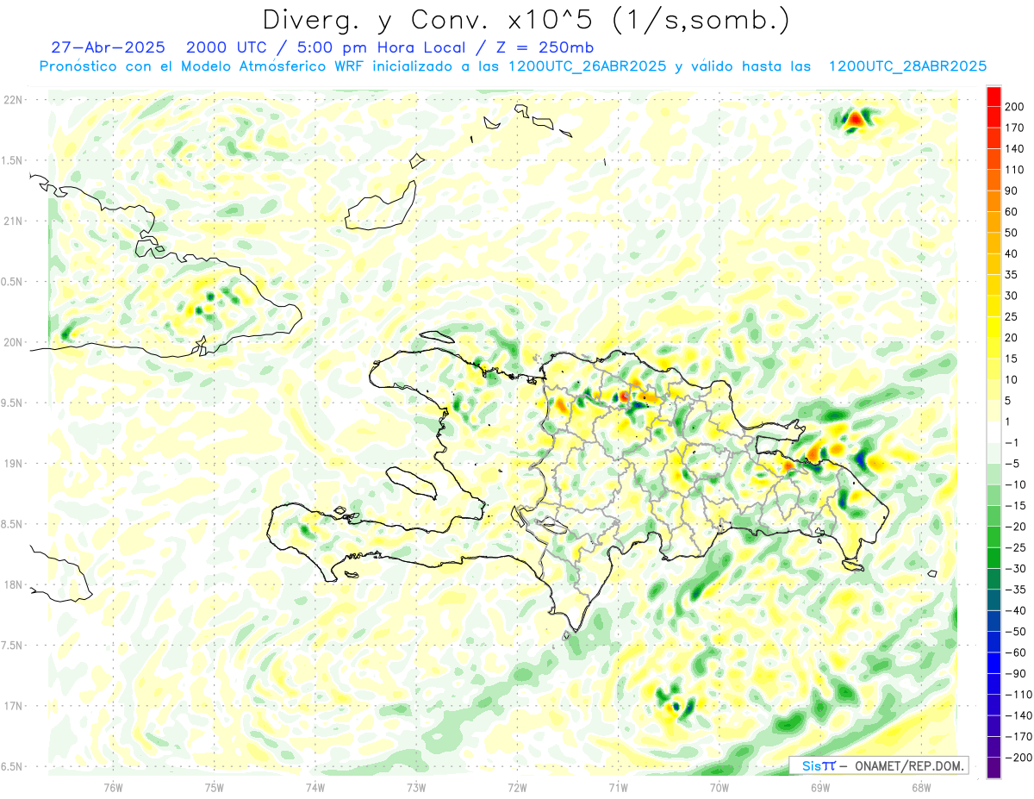Click the colorbar swatch between -140 and -170
Viewport: 1034px width, 799px height.
[994, 726]
